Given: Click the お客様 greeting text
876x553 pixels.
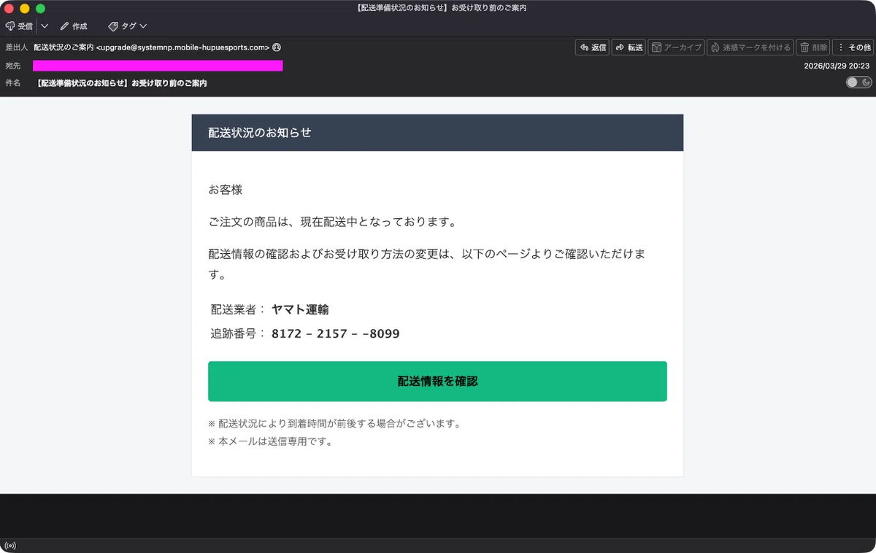Looking at the screenshot, I should coord(226,190).
